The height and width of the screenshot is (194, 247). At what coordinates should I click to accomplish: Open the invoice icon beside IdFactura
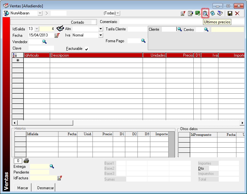pyautogui.click(x=60, y=178)
